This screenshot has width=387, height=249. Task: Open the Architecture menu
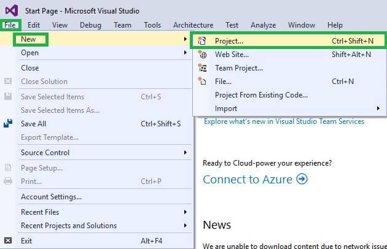coord(193,25)
